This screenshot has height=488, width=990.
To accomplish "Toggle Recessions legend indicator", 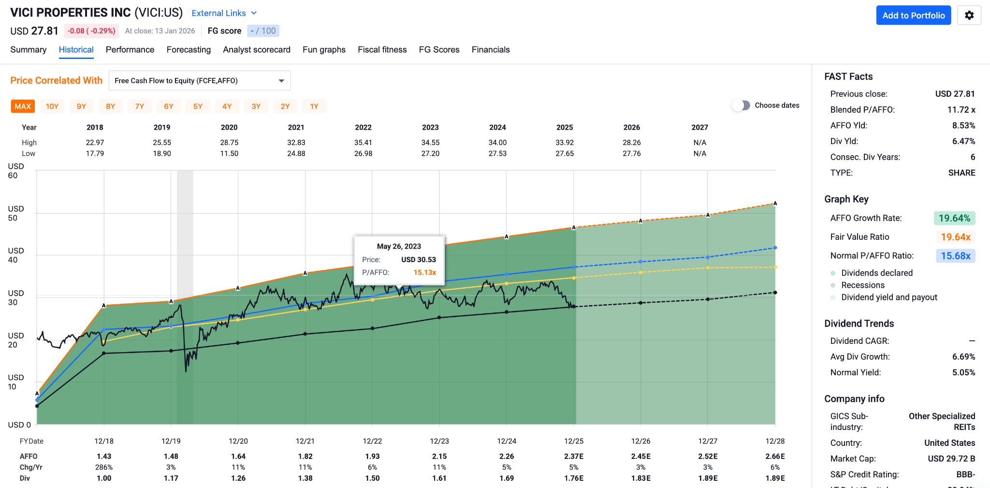I will [833, 285].
